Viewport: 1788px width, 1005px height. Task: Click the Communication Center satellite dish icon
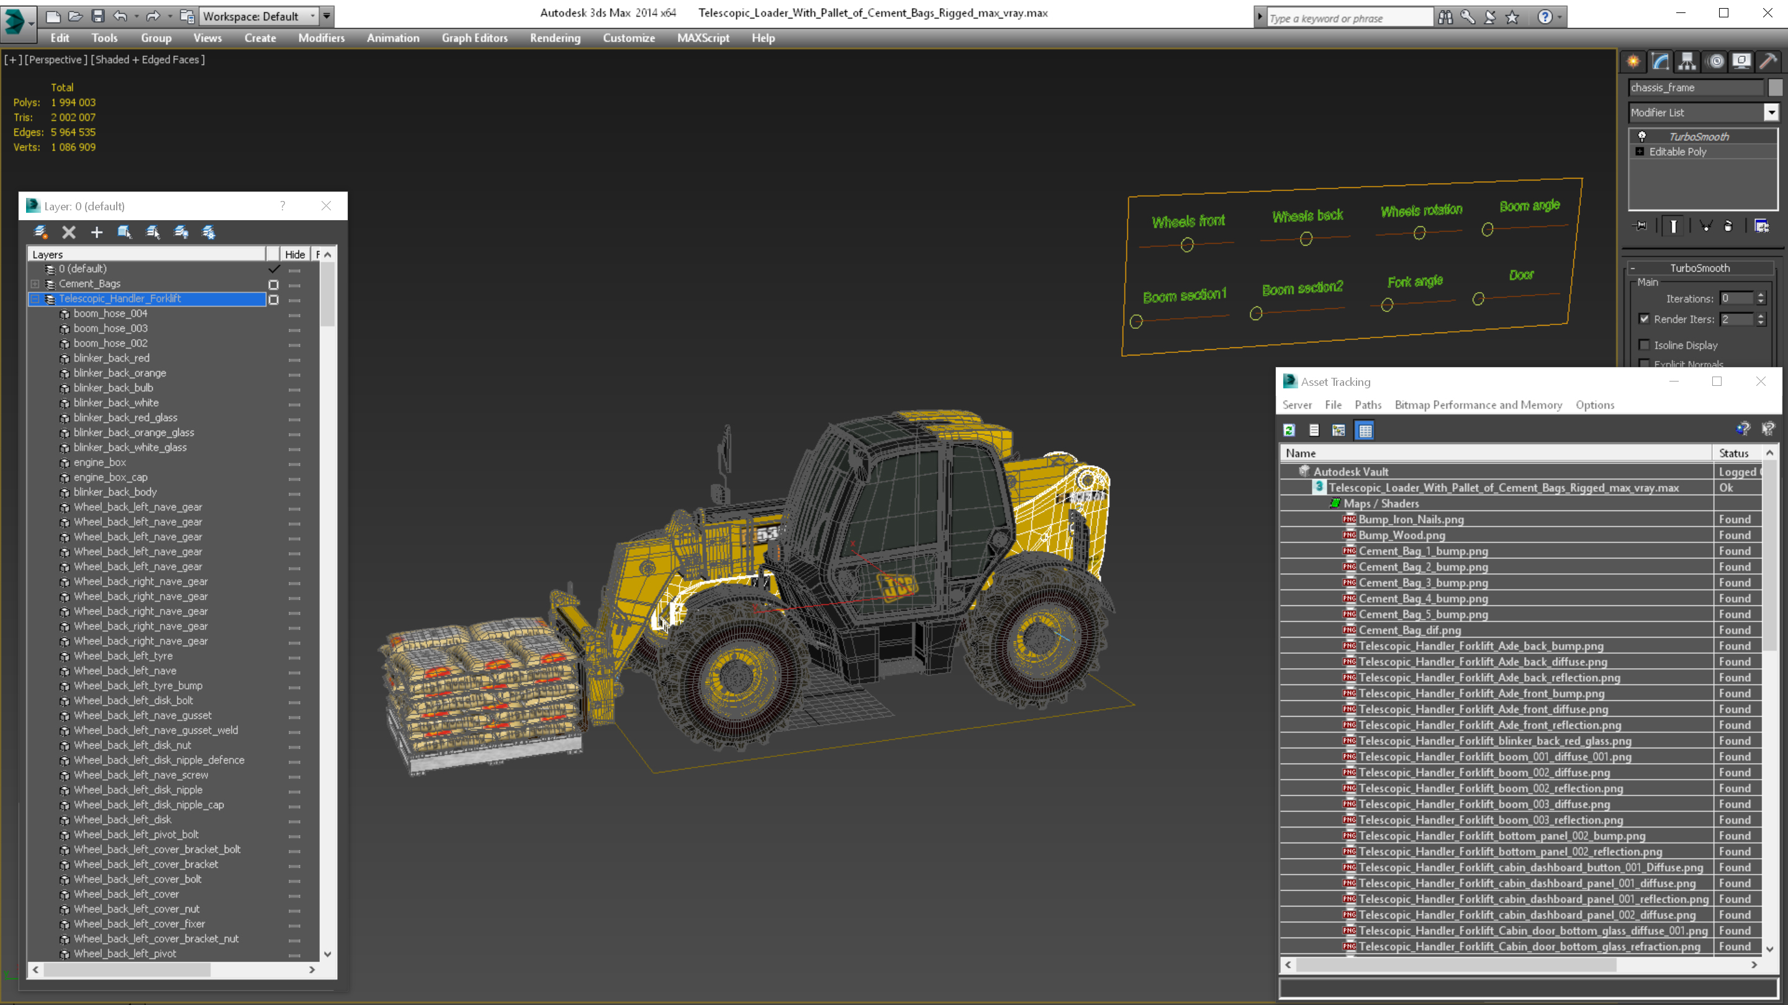click(1489, 17)
